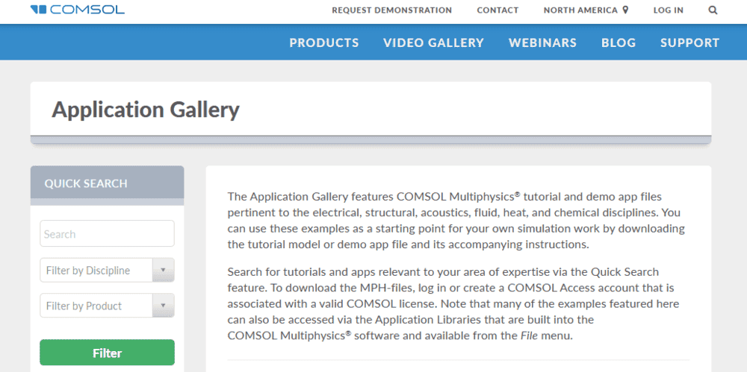Open the Webinars section
This screenshot has height=372, width=747.
pyautogui.click(x=542, y=42)
